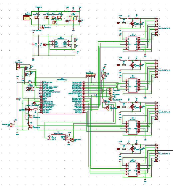Select the 4-pin connector above the resistor divider

(18, 67)
